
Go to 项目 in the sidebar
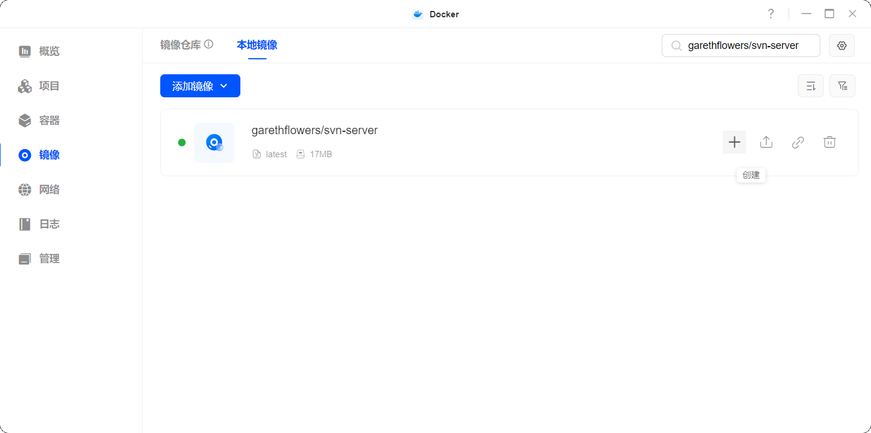pyautogui.click(x=49, y=86)
